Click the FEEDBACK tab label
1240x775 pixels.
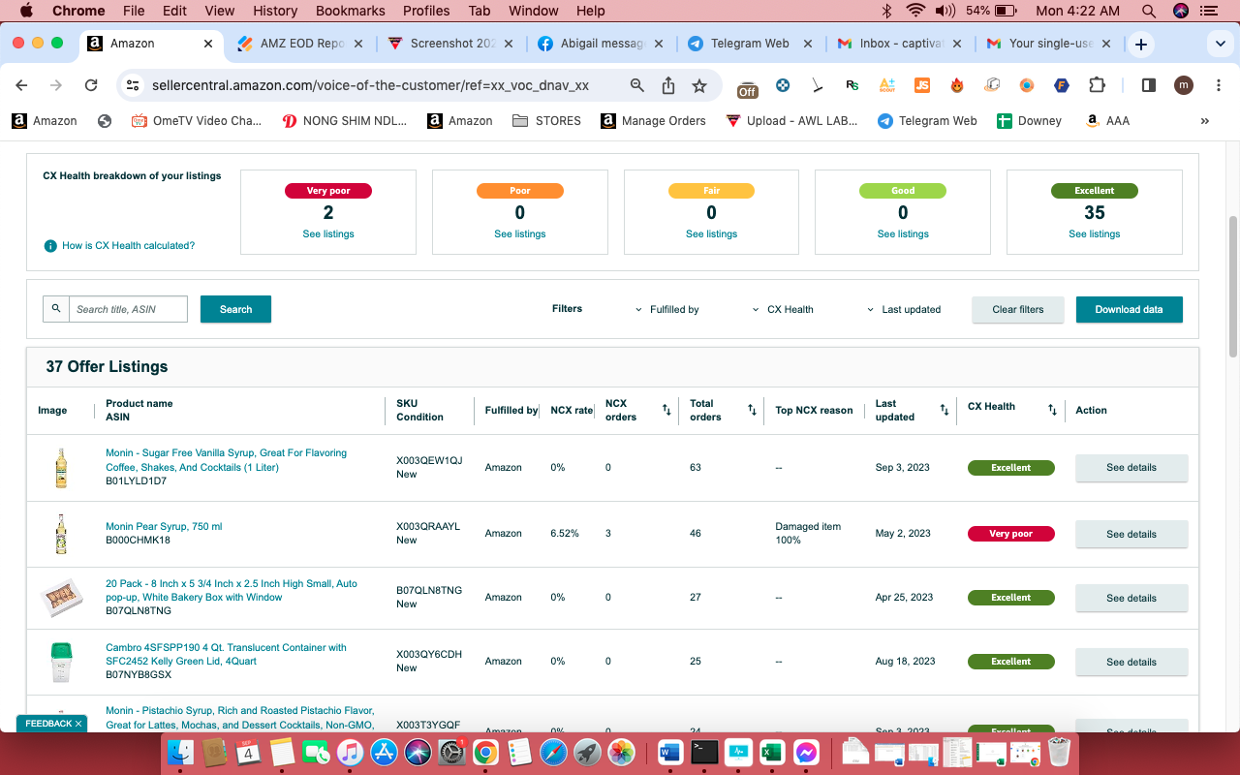coord(48,724)
